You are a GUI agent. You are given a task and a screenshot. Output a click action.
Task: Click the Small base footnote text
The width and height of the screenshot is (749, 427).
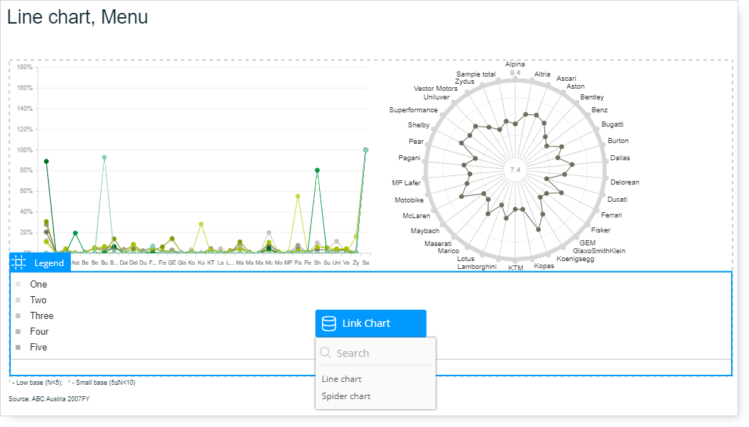coord(102,383)
